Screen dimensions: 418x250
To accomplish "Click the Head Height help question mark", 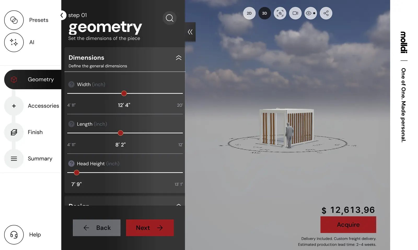I will pyautogui.click(x=71, y=164).
